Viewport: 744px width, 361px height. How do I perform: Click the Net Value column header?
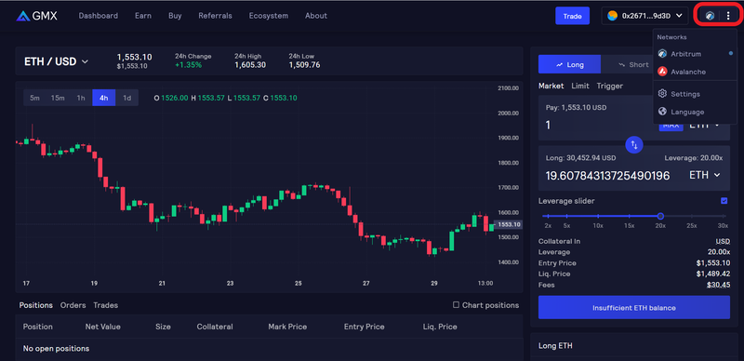pos(102,327)
